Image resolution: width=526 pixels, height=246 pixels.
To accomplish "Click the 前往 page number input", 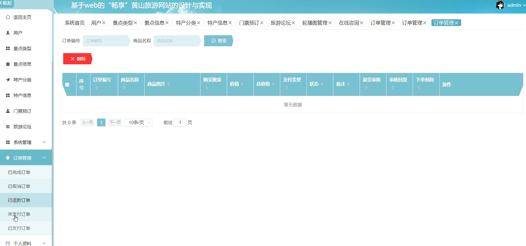I will click(x=180, y=123).
